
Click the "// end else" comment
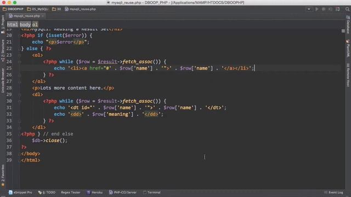click(x=58, y=134)
